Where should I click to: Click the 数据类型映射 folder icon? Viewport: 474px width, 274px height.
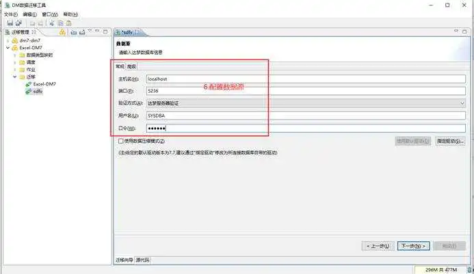tap(22, 55)
